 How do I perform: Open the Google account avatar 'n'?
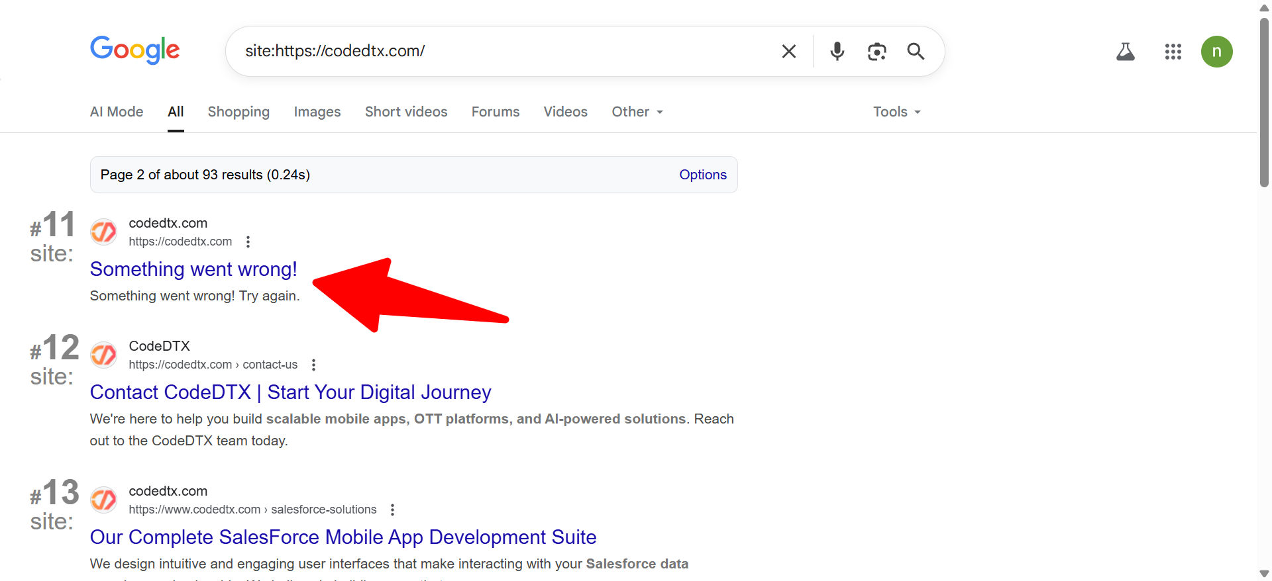pyautogui.click(x=1217, y=52)
